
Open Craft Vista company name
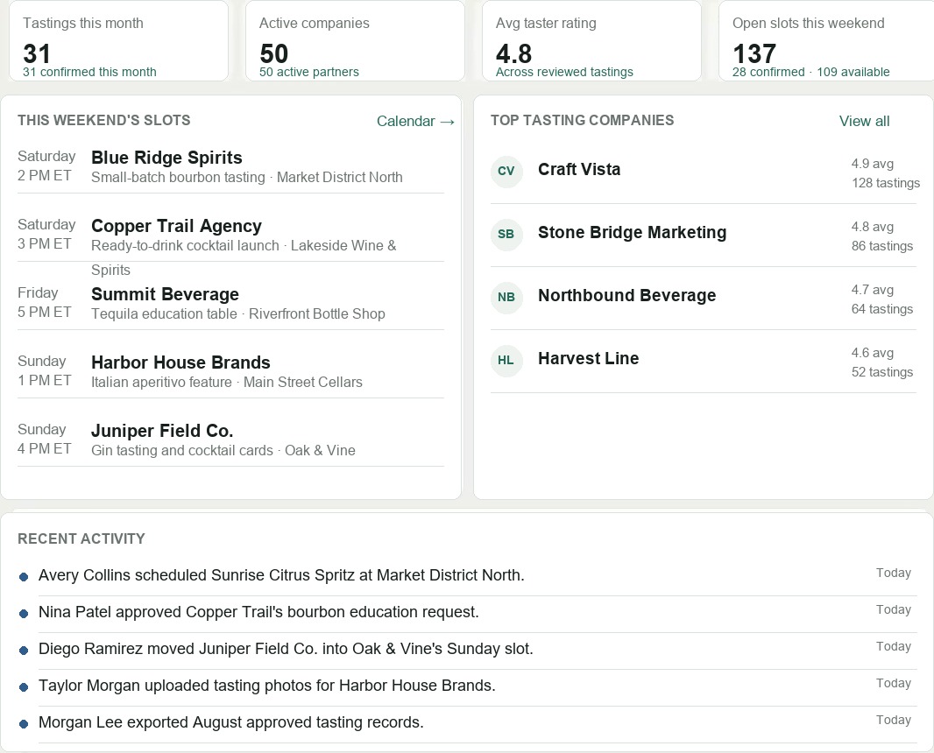click(579, 169)
